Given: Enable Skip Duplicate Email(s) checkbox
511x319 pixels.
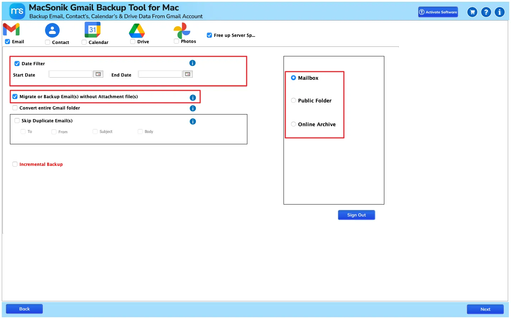Looking at the screenshot, I should click(x=17, y=121).
